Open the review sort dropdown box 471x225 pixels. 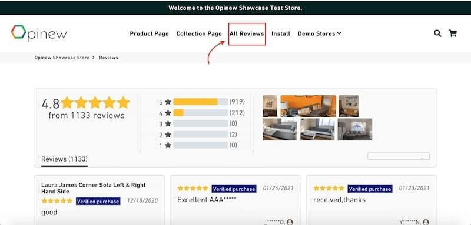pos(399,156)
